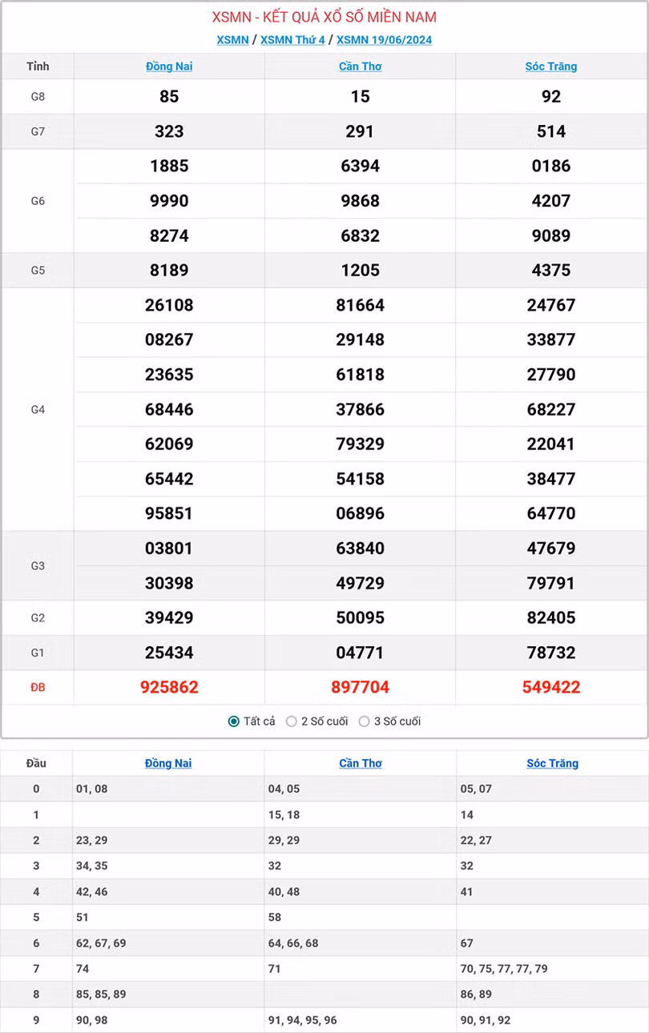Click the G1 result 04771 for Cần Thơ

point(360,653)
